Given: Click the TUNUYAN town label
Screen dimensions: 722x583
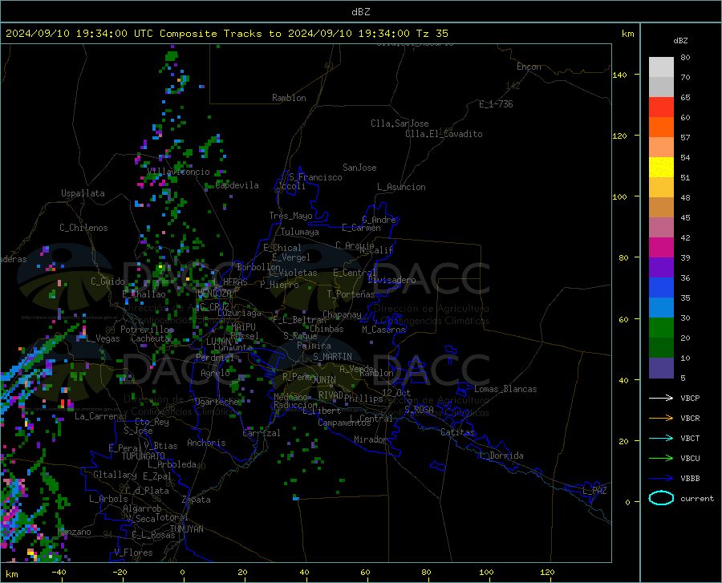Looking at the screenshot, I should pyautogui.click(x=186, y=528).
